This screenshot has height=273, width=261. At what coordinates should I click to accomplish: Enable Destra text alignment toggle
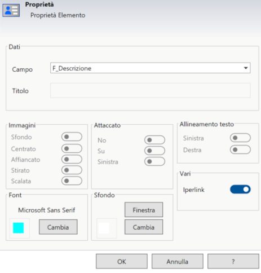click(240, 149)
